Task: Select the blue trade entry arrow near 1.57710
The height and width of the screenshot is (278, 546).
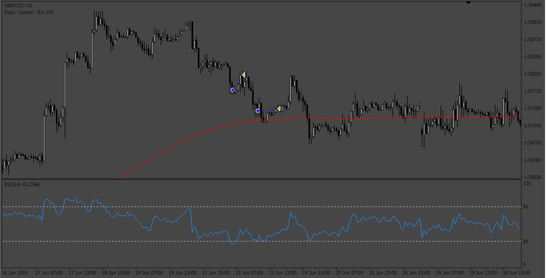Action: (233, 90)
